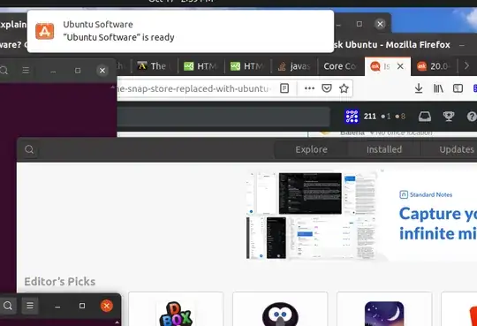Maximize the bottom-left small window
Screen dimensions: 477x326
(x=82, y=306)
